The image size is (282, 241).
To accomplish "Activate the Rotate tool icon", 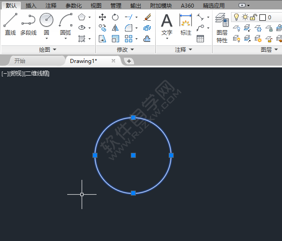I will pos(115,17).
